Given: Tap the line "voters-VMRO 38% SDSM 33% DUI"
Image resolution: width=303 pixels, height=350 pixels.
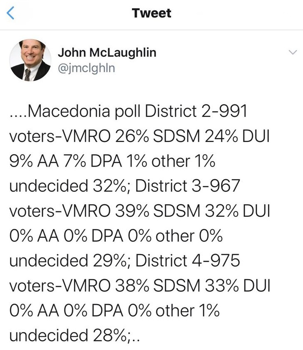Looking at the screenshot, I should pos(140,286).
